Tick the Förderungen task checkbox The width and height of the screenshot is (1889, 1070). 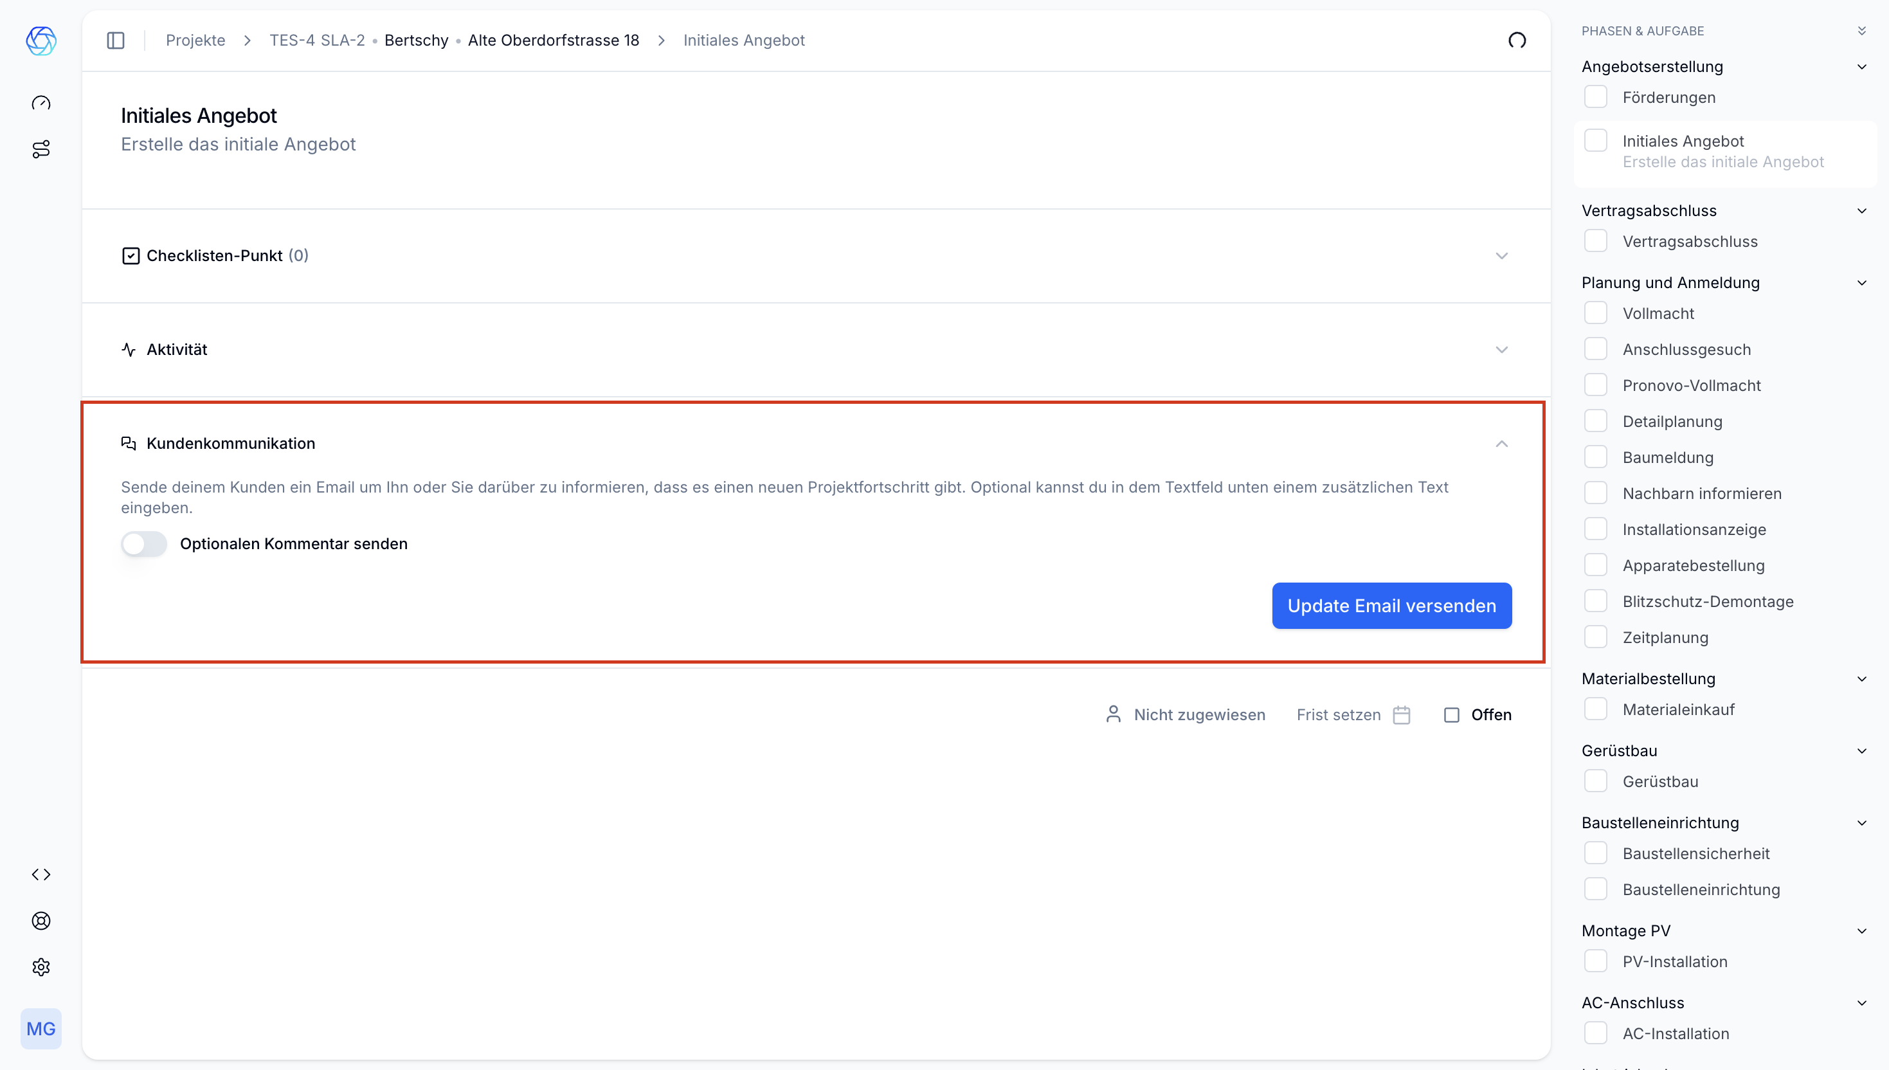[1595, 97]
